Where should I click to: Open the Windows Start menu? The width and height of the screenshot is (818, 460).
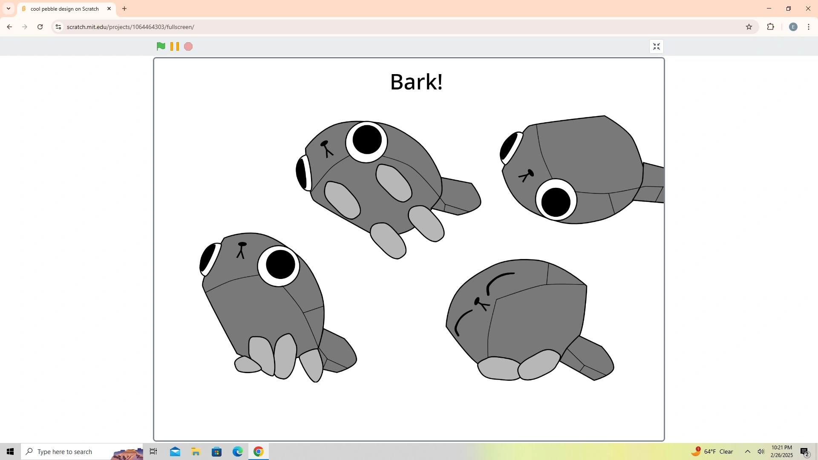(10, 451)
